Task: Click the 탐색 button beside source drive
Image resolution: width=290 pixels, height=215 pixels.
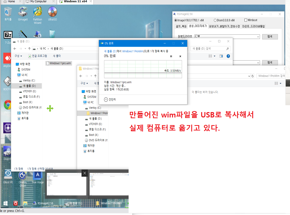Action: click(270, 37)
